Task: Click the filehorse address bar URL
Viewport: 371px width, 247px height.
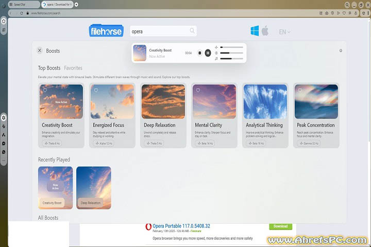Action: click(46, 13)
